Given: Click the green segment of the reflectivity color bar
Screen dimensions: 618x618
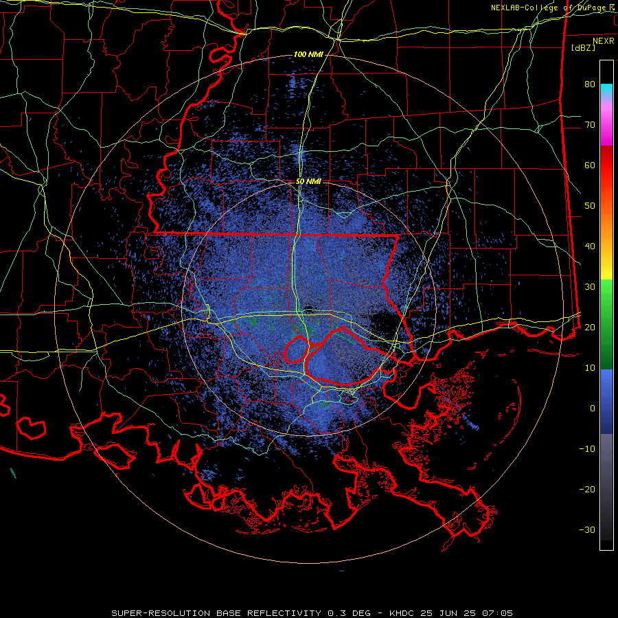Looking at the screenshot, I should (606, 324).
